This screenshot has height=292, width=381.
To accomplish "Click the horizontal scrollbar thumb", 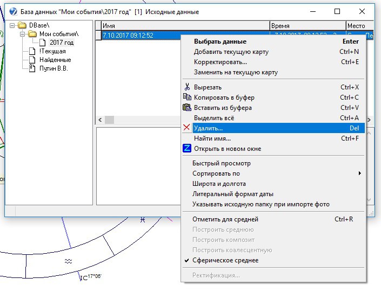I will pos(109,120).
